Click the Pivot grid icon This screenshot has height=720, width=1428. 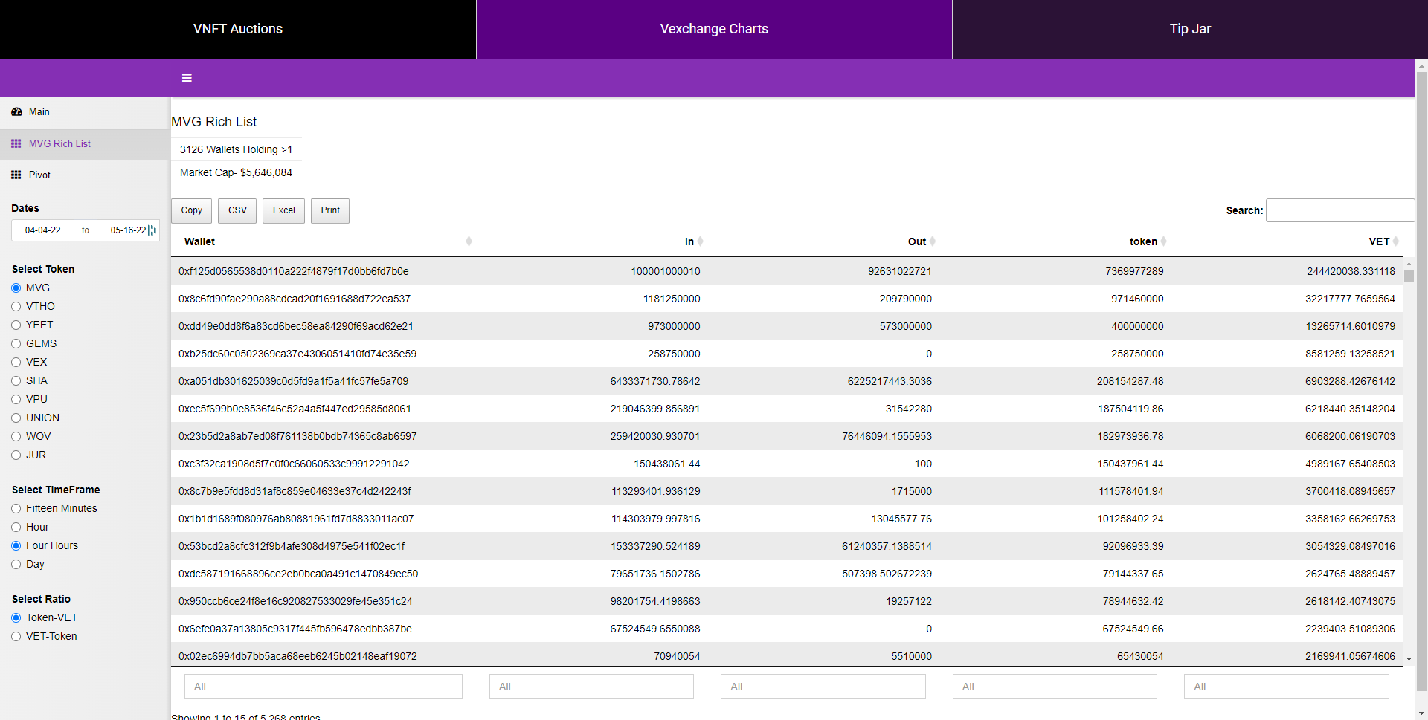pyautogui.click(x=16, y=175)
